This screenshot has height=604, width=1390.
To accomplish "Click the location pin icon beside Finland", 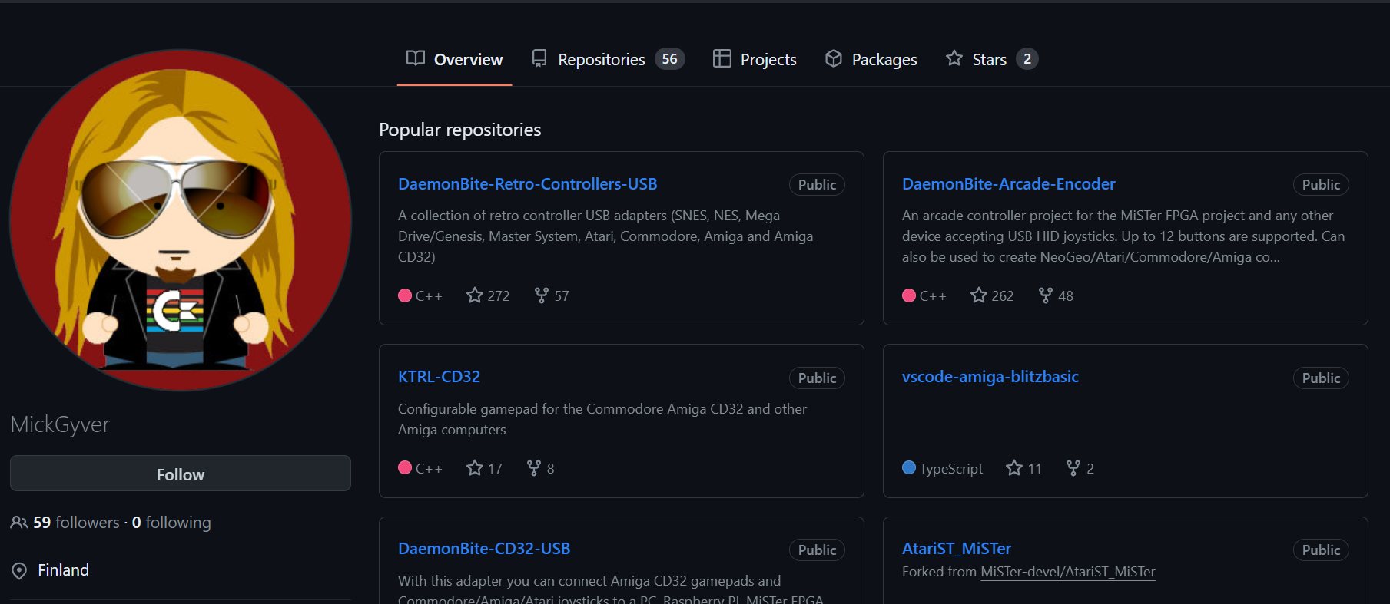I will (x=19, y=571).
